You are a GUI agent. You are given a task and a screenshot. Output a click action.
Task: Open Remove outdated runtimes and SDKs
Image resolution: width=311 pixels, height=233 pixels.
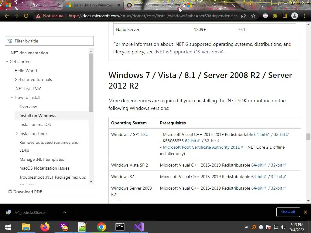49,146
